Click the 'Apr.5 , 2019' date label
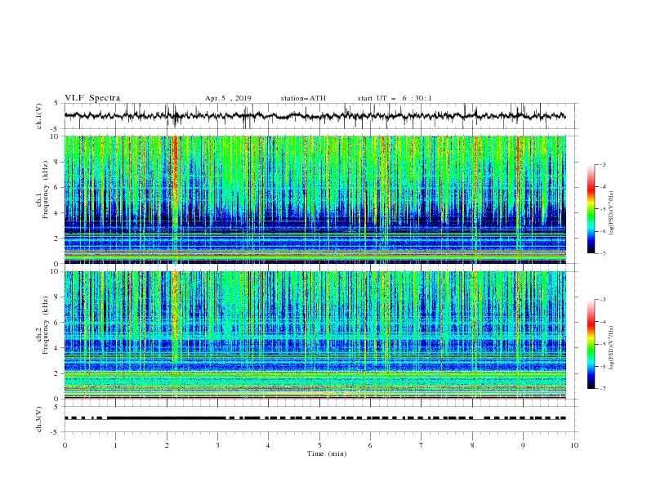 (x=228, y=98)
